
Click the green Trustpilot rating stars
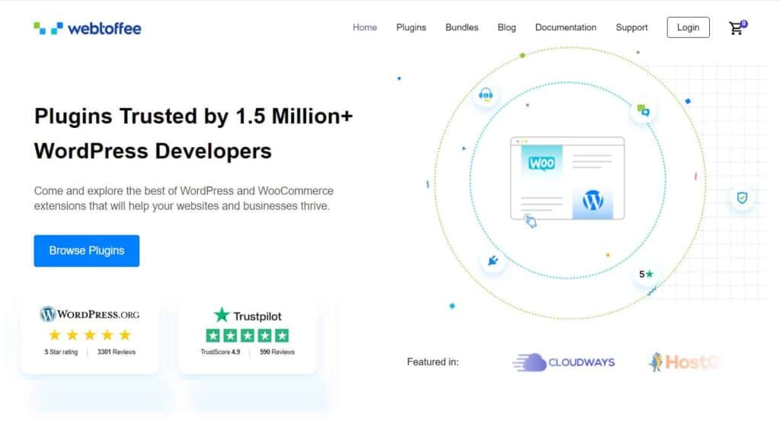[248, 336]
